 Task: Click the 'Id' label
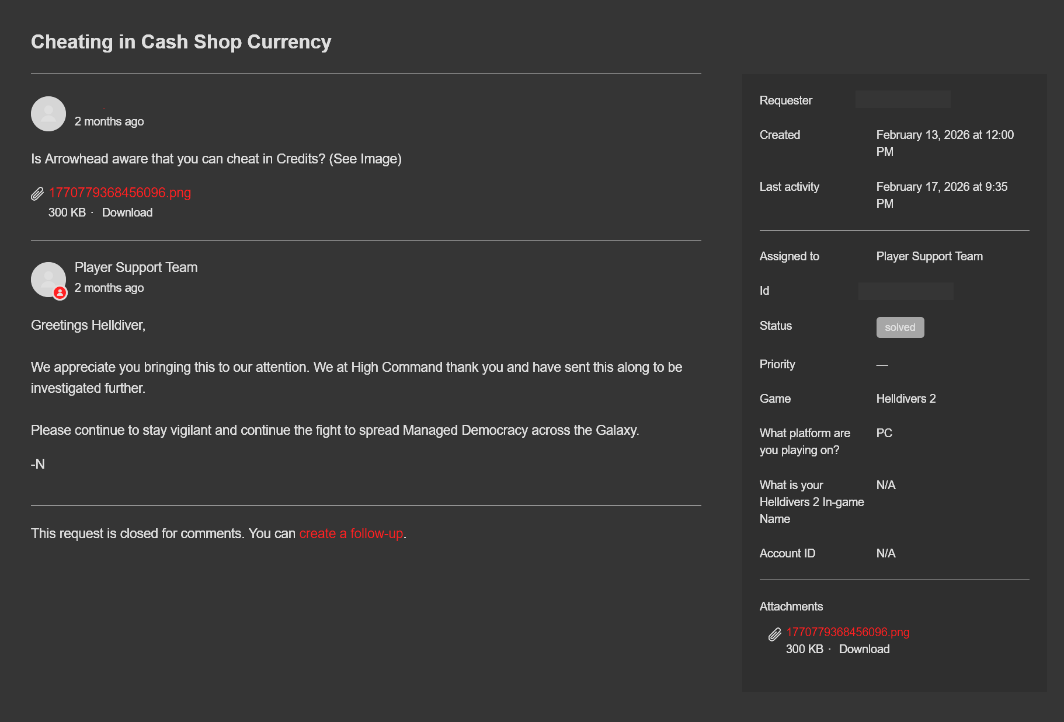(764, 291)
